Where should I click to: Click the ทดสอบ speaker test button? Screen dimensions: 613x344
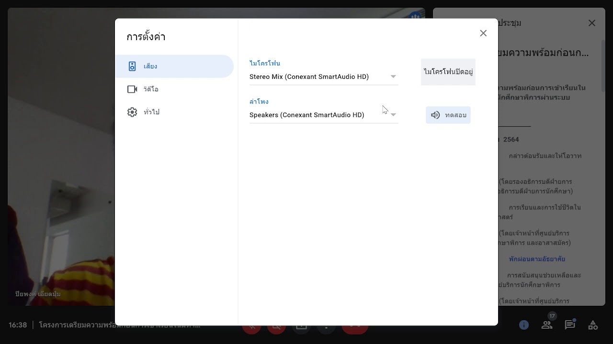[448, 115]
